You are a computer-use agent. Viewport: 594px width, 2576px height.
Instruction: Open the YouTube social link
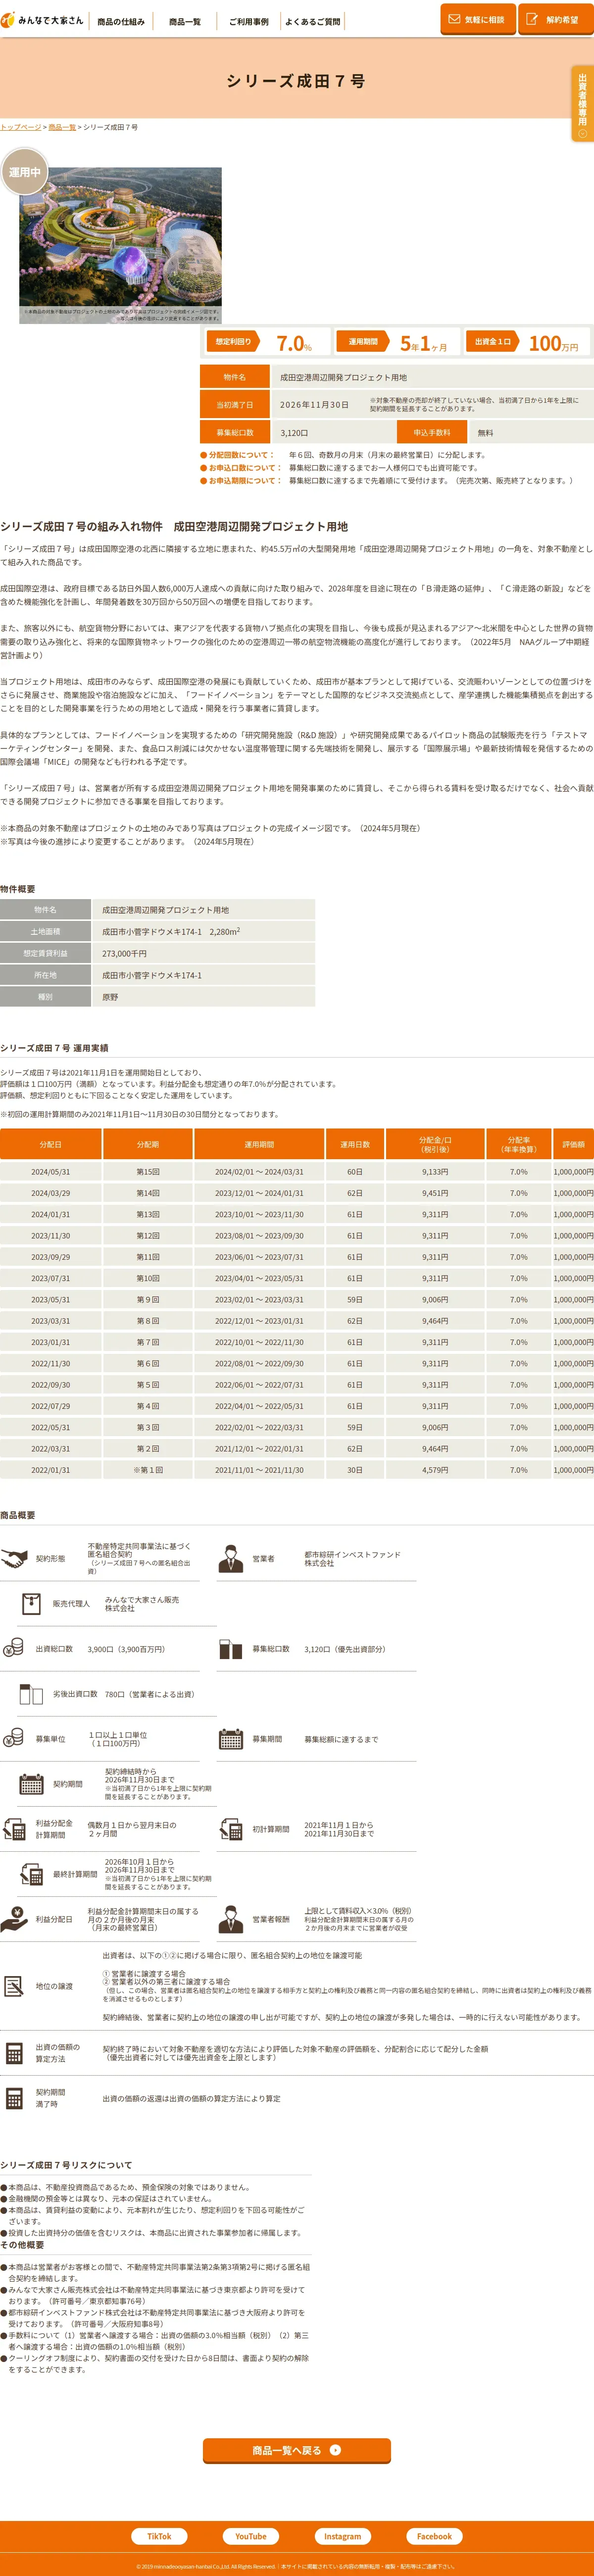tap(251, 2535)
